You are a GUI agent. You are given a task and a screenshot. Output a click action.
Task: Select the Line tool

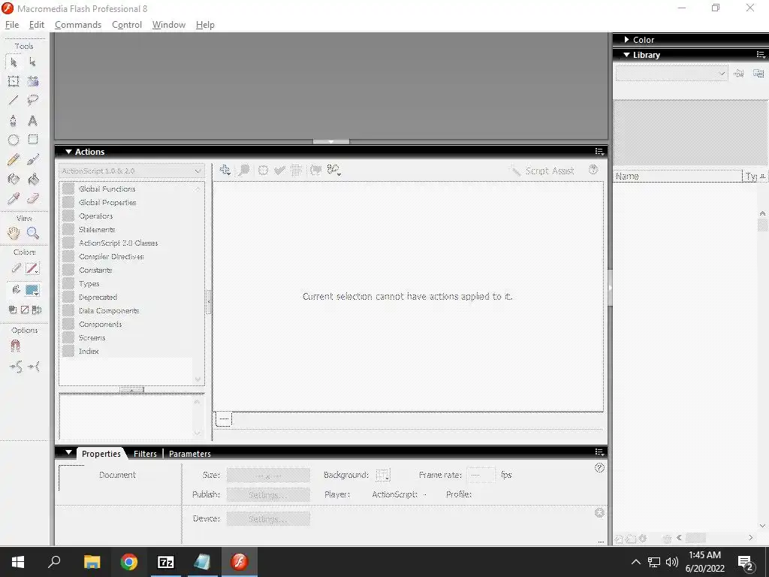[14, 101]
